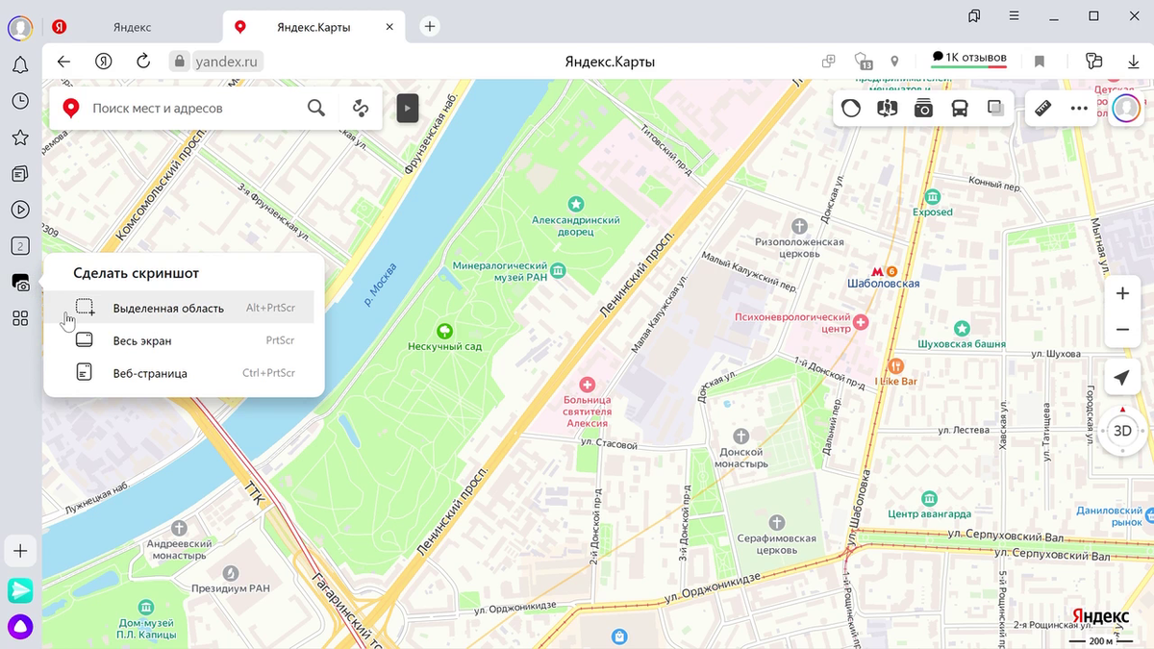Open the screenshot tool in sidebar

[20, 283]
